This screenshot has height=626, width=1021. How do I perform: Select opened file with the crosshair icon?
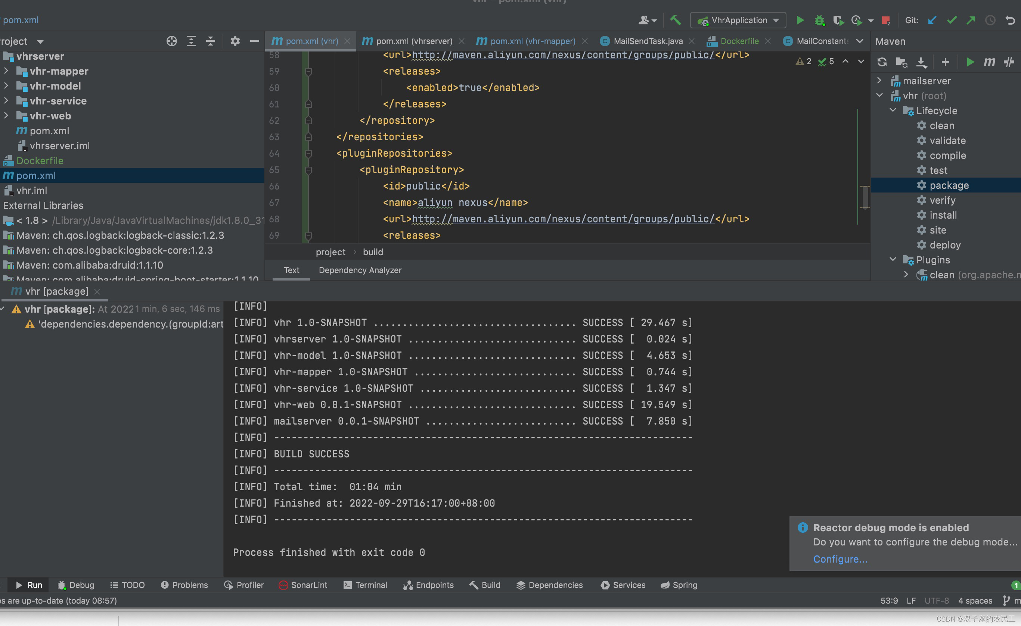pos(171,41)
